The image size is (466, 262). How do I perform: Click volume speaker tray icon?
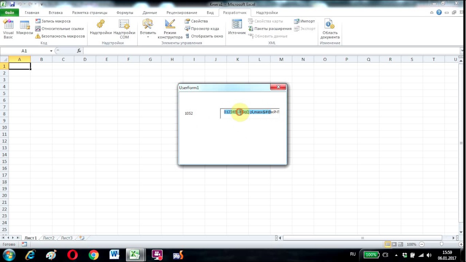tap(429, 255)
